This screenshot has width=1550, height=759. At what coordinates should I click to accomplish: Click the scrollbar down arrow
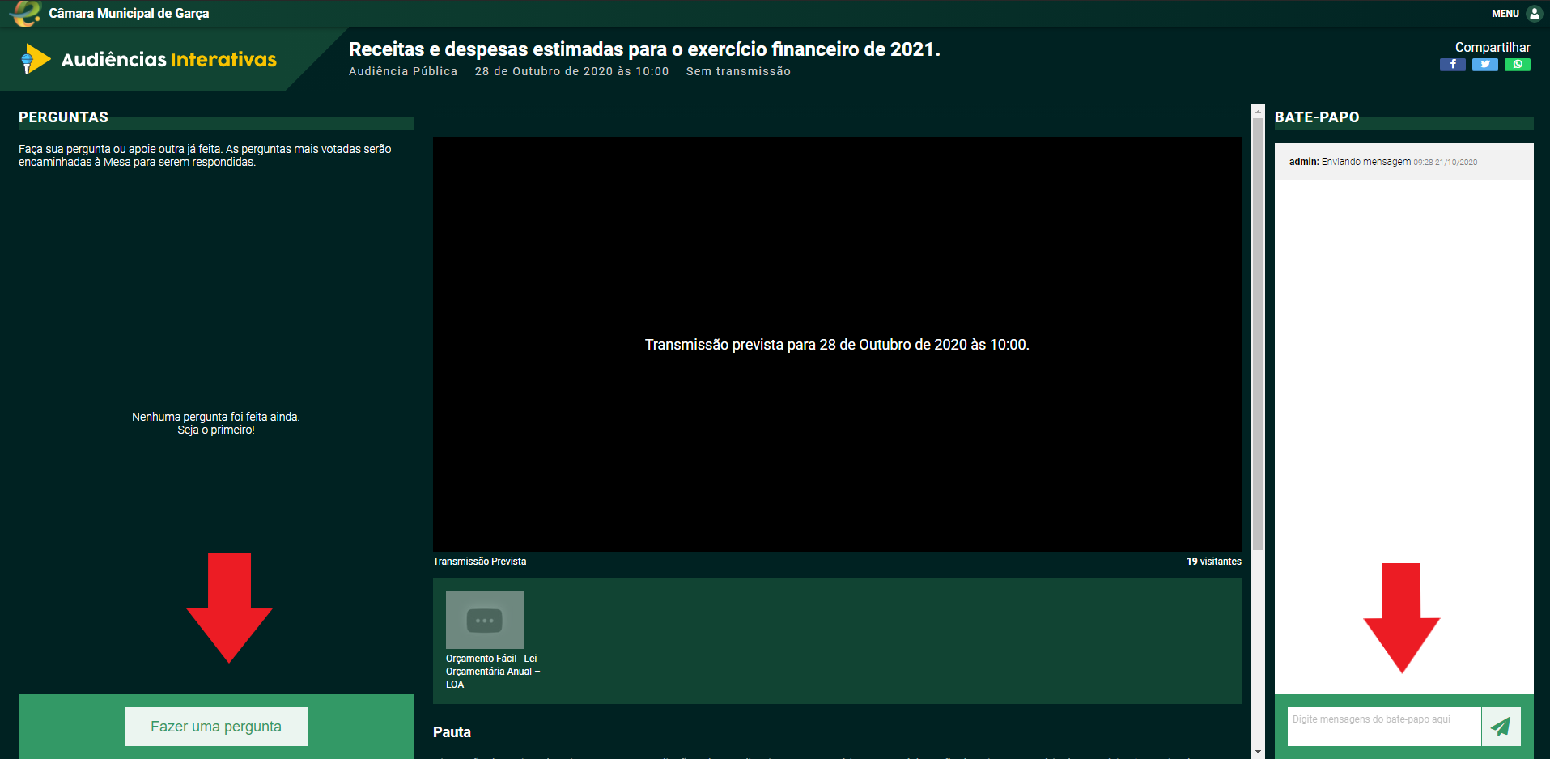click(x=1258, y=752)
